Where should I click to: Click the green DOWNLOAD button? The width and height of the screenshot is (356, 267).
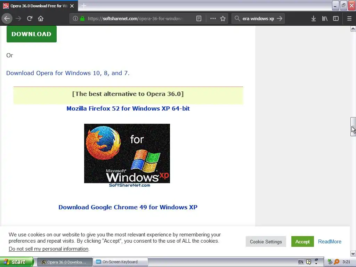32,34
